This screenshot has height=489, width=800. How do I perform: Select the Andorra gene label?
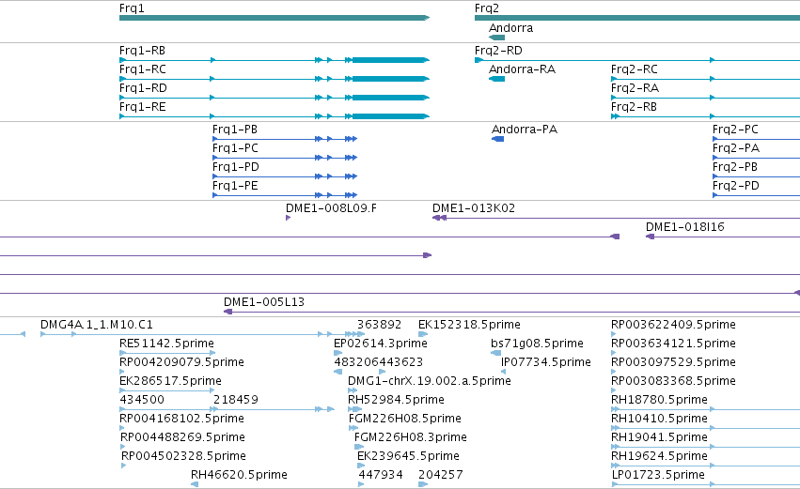coord(510,28)
